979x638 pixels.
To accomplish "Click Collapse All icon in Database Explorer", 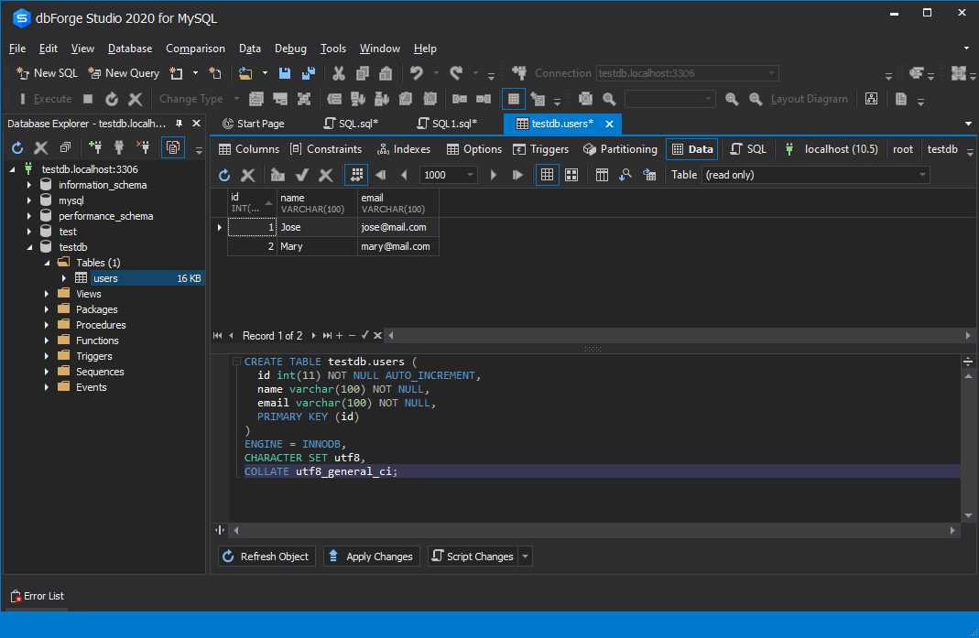I will coord(65,147).
